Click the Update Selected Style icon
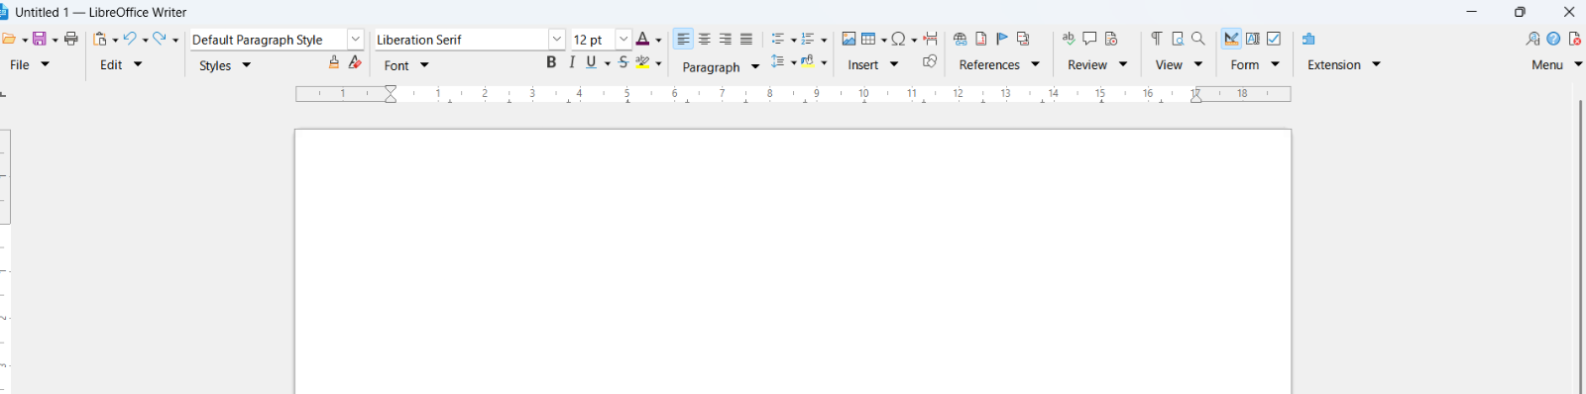Screen dimensions: 1586x394 [334, 62]
